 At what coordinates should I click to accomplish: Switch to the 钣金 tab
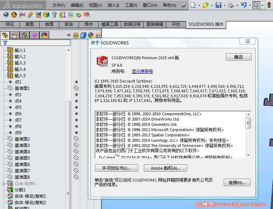pos(69,24)
